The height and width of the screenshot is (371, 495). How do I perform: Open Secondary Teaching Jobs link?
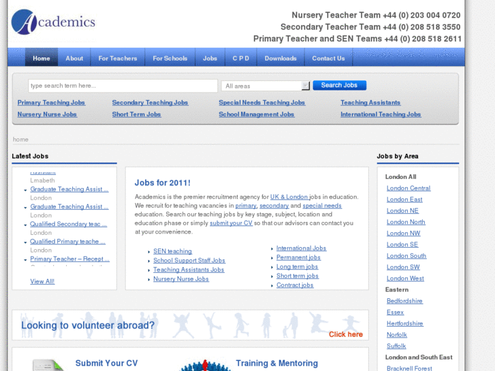(x=150, y=103)
